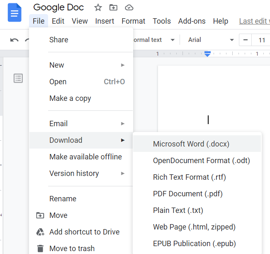
Task: Select Add shortcut to Drive
Action: point(81,232)
